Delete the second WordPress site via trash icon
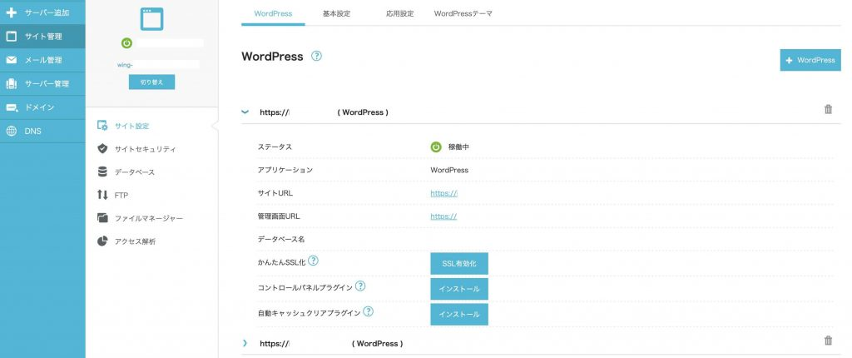Image resolution: width=852 pixels, height=358 pixels. coord(828,341)
